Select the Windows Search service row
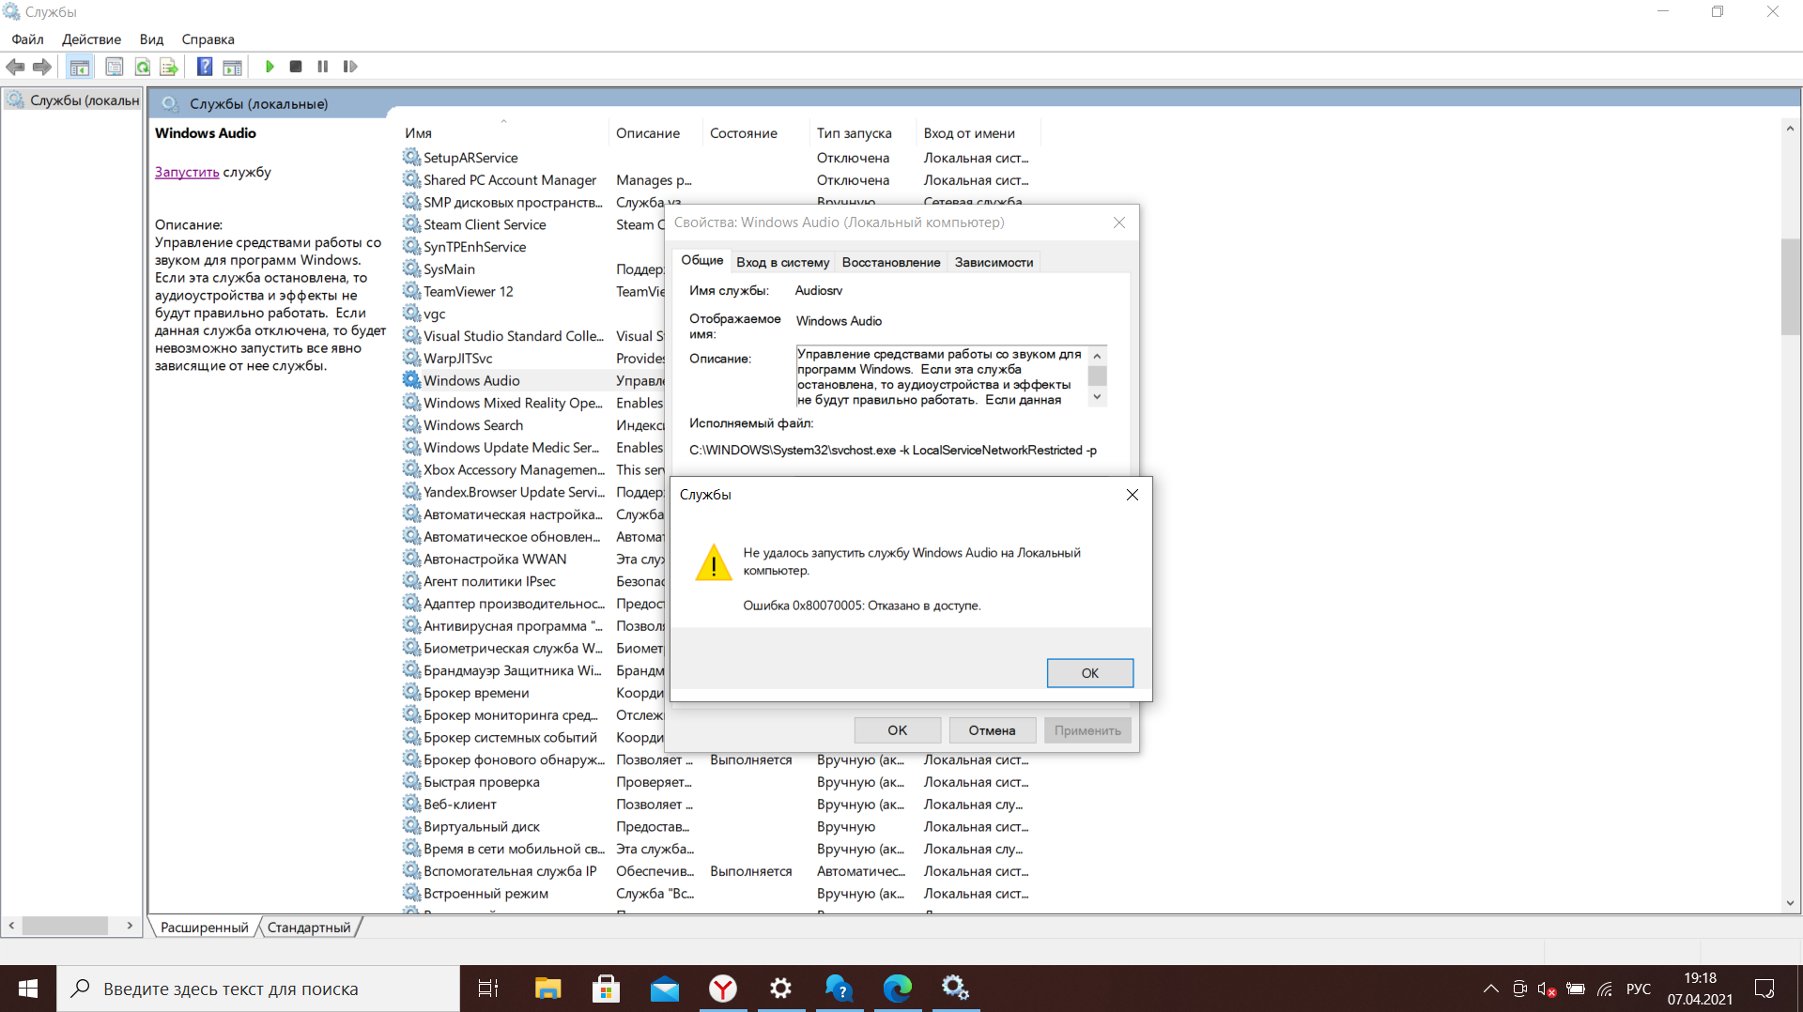Image resolution: width=1803 pixels, height=1012 pixels. point(473,425)
